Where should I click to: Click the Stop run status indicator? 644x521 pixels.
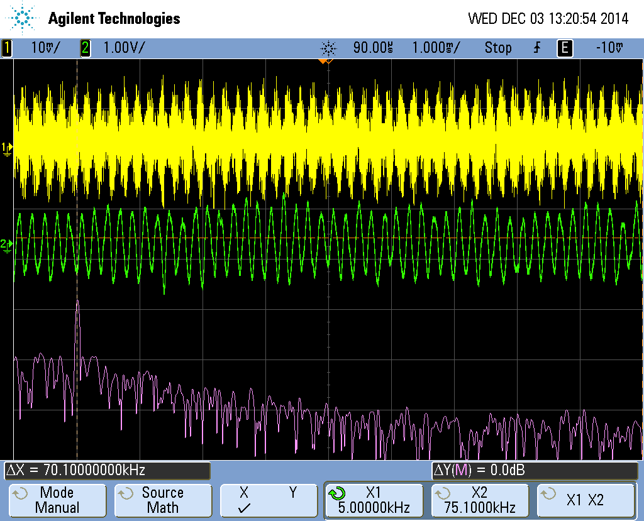[x=497, y=48]
